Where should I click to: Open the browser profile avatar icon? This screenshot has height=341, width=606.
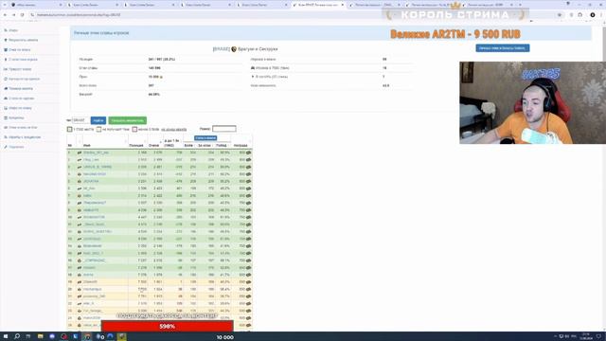point(593,15)
